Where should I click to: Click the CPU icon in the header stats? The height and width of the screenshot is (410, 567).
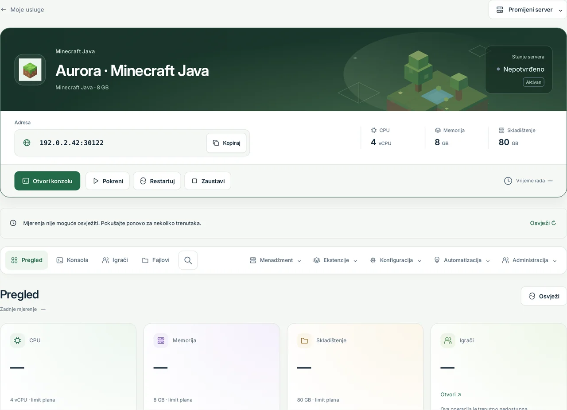point(374,130)
